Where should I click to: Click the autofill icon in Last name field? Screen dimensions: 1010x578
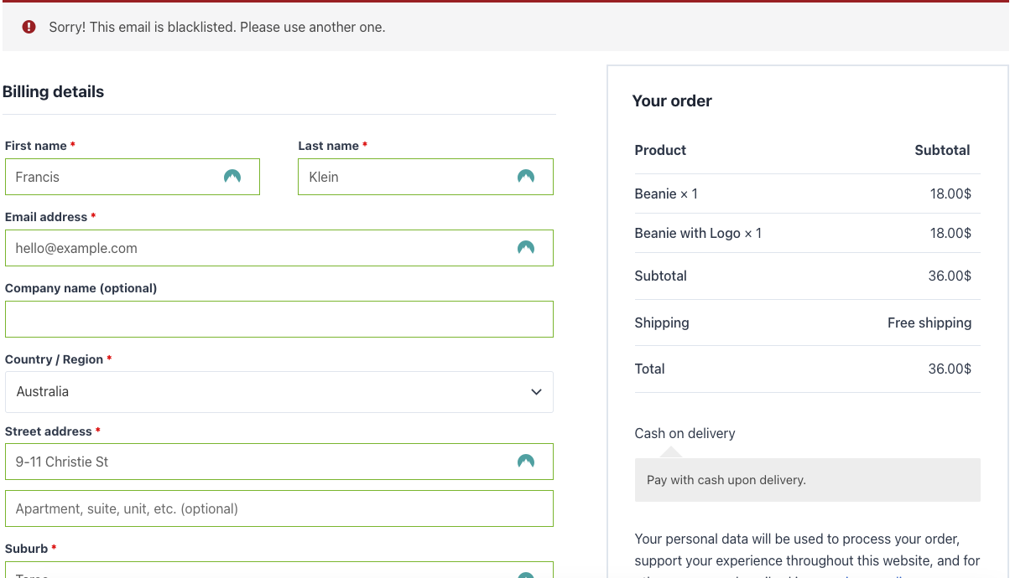(x=526, y=177)
